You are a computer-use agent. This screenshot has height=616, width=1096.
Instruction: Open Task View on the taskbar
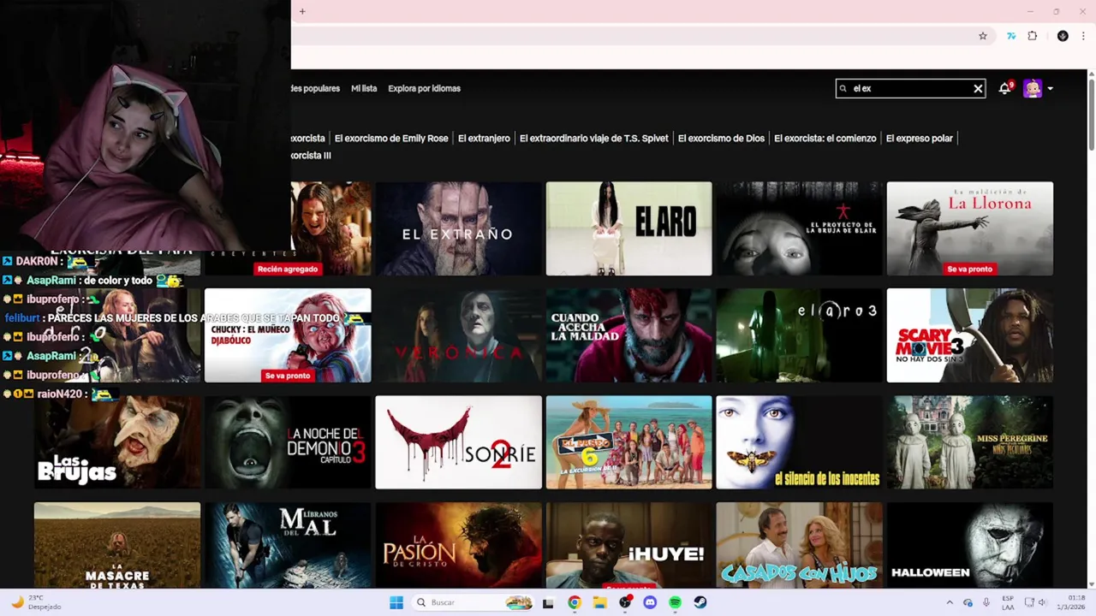pos(548,602)
